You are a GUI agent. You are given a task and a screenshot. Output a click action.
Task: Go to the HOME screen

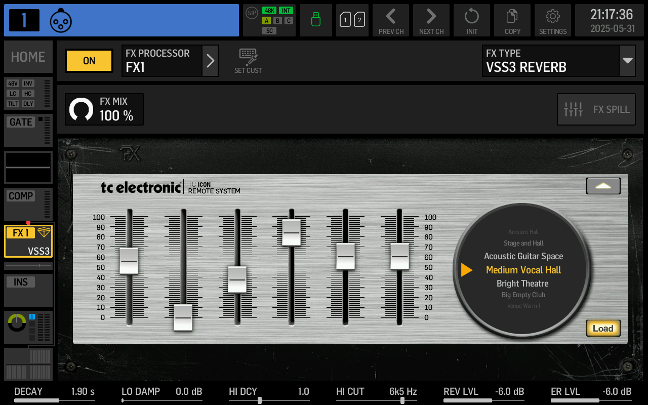click(28, 57)
